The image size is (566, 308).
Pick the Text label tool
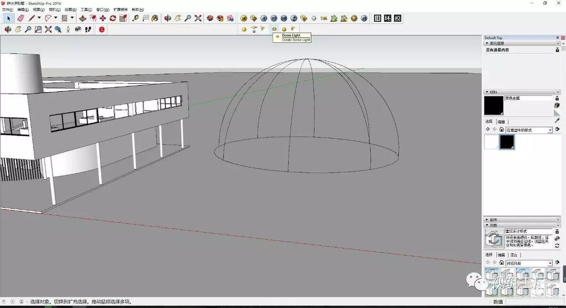pyautogui.click(x=145, y=18)
